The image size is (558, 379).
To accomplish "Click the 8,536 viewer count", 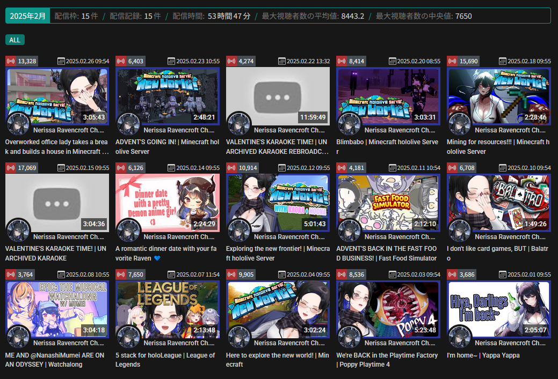I will click(357, 274).
